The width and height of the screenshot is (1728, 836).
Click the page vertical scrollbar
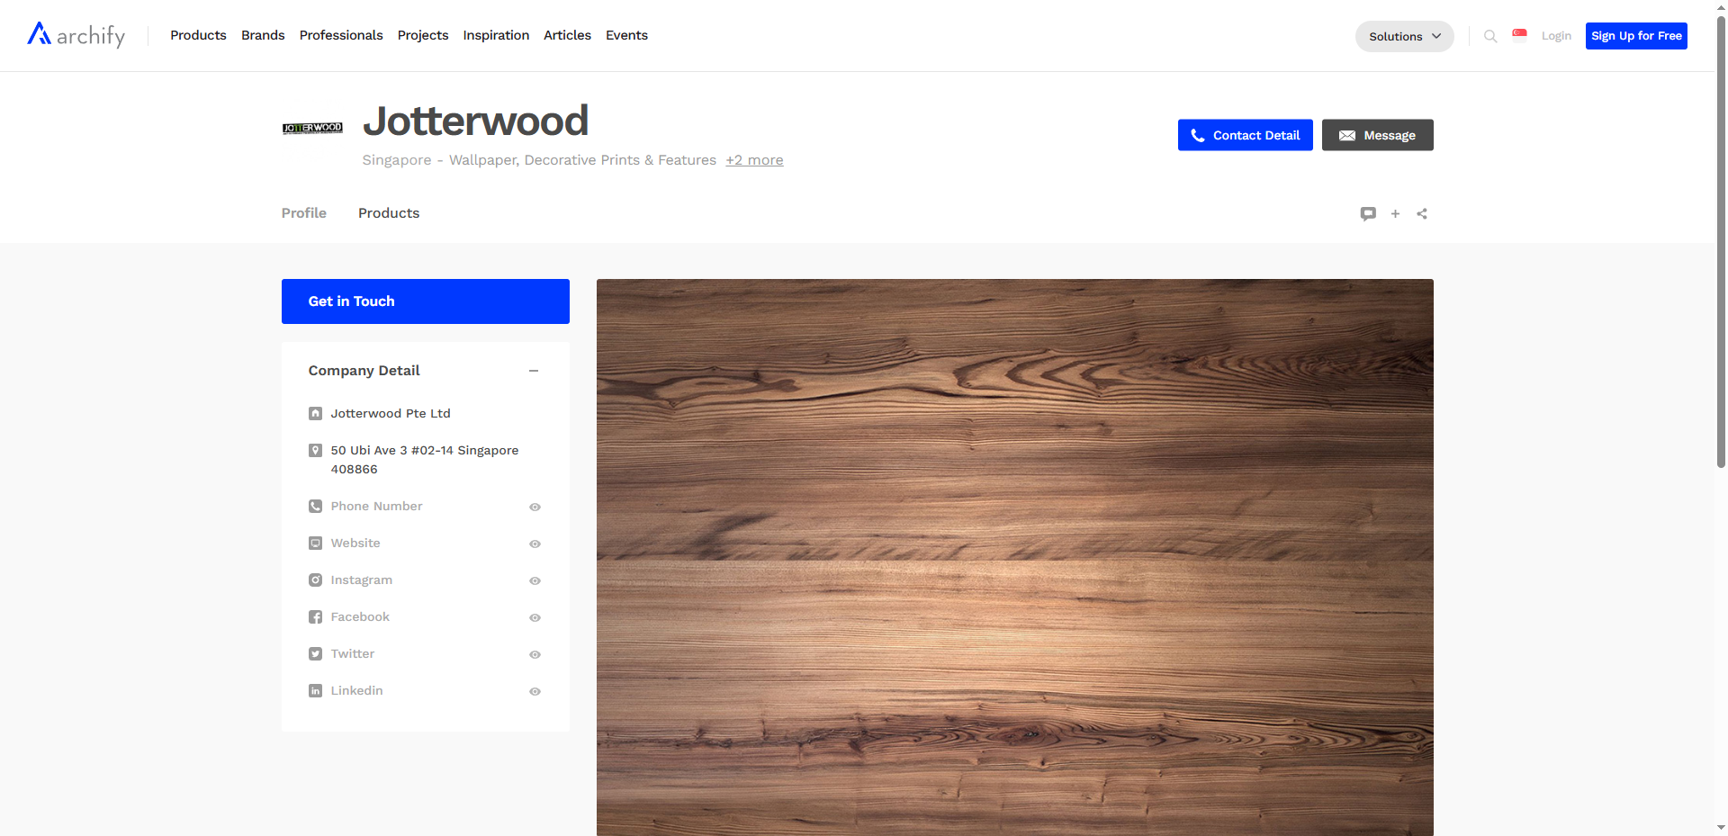click(x=1721, y=270)
